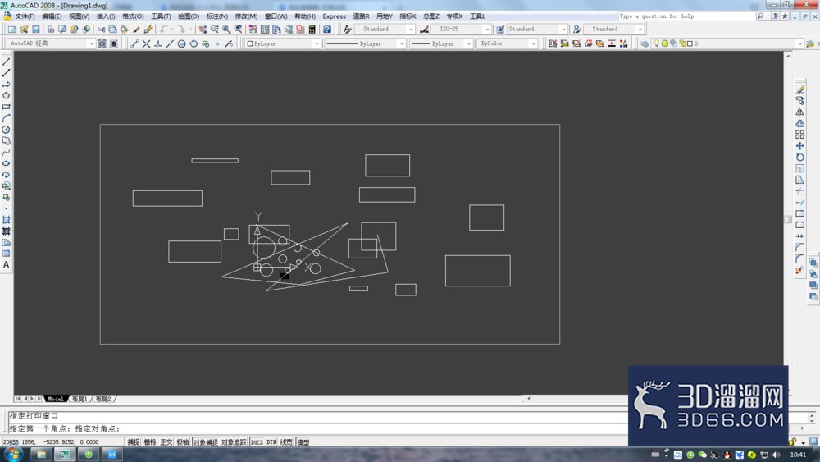Click the blue Help question mark icon
820x462 pixels.
(x=327, y=30)
